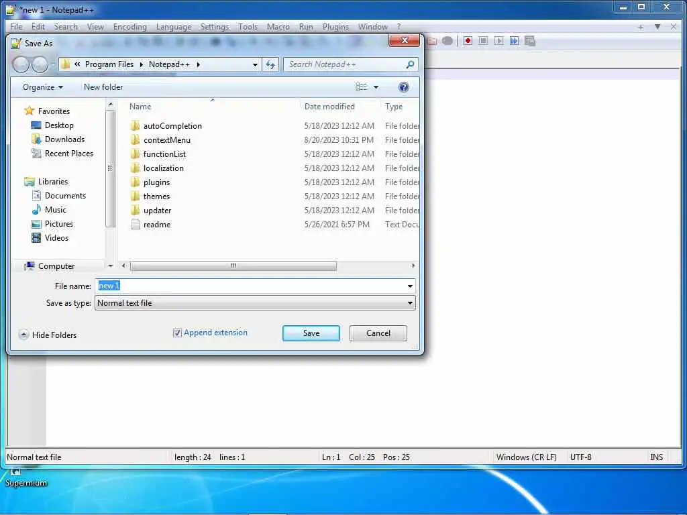Click the Save button

point(311,333)
